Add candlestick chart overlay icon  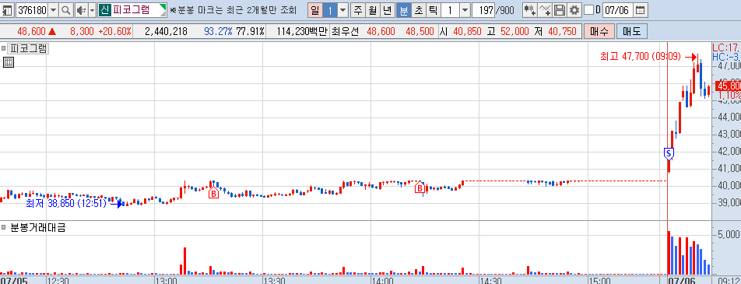531,10
